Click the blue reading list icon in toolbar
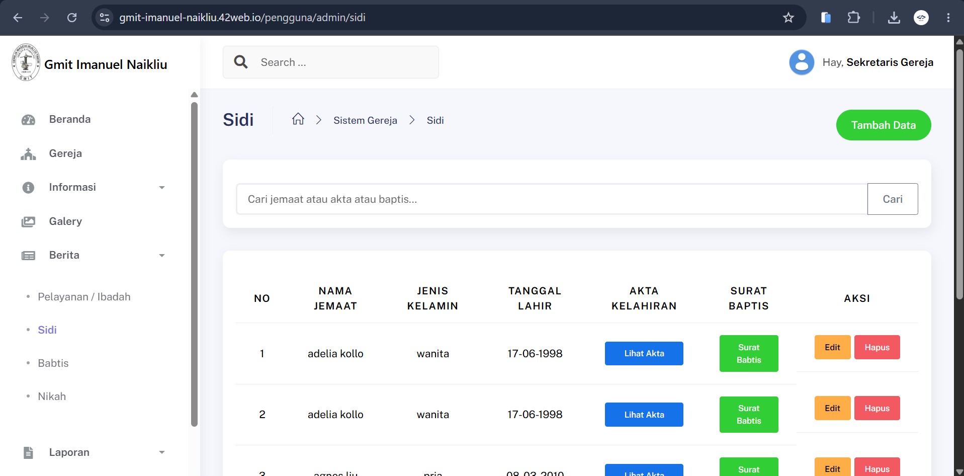 coord(826,18)
